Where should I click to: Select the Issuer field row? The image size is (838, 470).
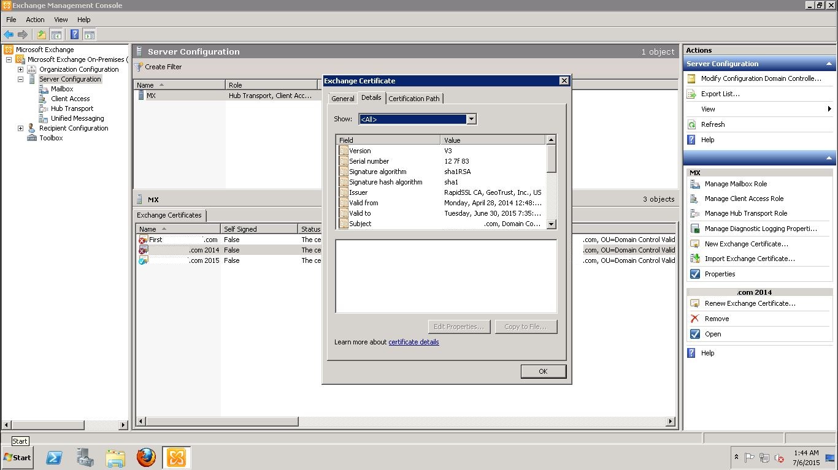coord(441,192)
